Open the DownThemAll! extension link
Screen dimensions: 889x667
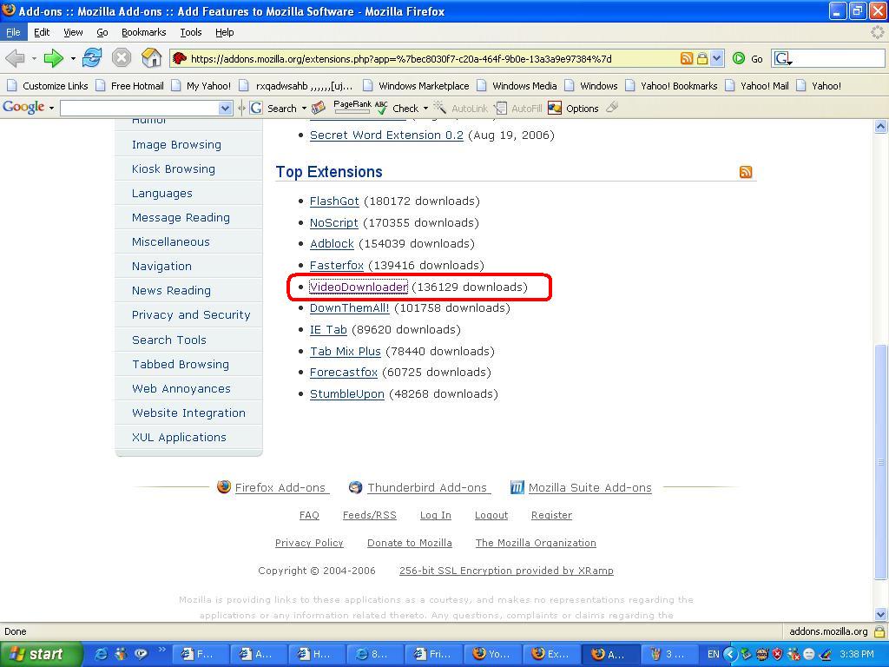[x=349, y=308]
